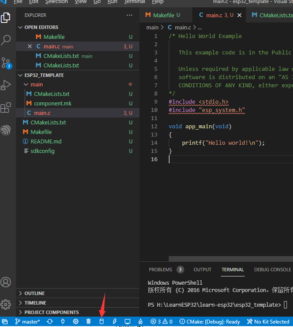Open the Go menu
293x327 pixels.
(97, 2)
